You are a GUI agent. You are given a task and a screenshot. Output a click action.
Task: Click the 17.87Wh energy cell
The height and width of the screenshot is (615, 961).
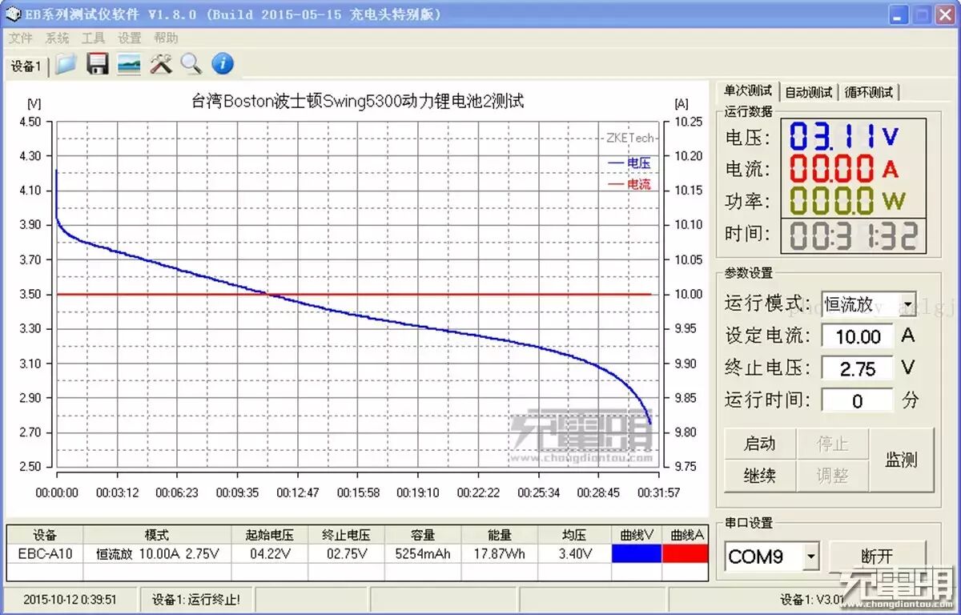click(x=499, y=553)
